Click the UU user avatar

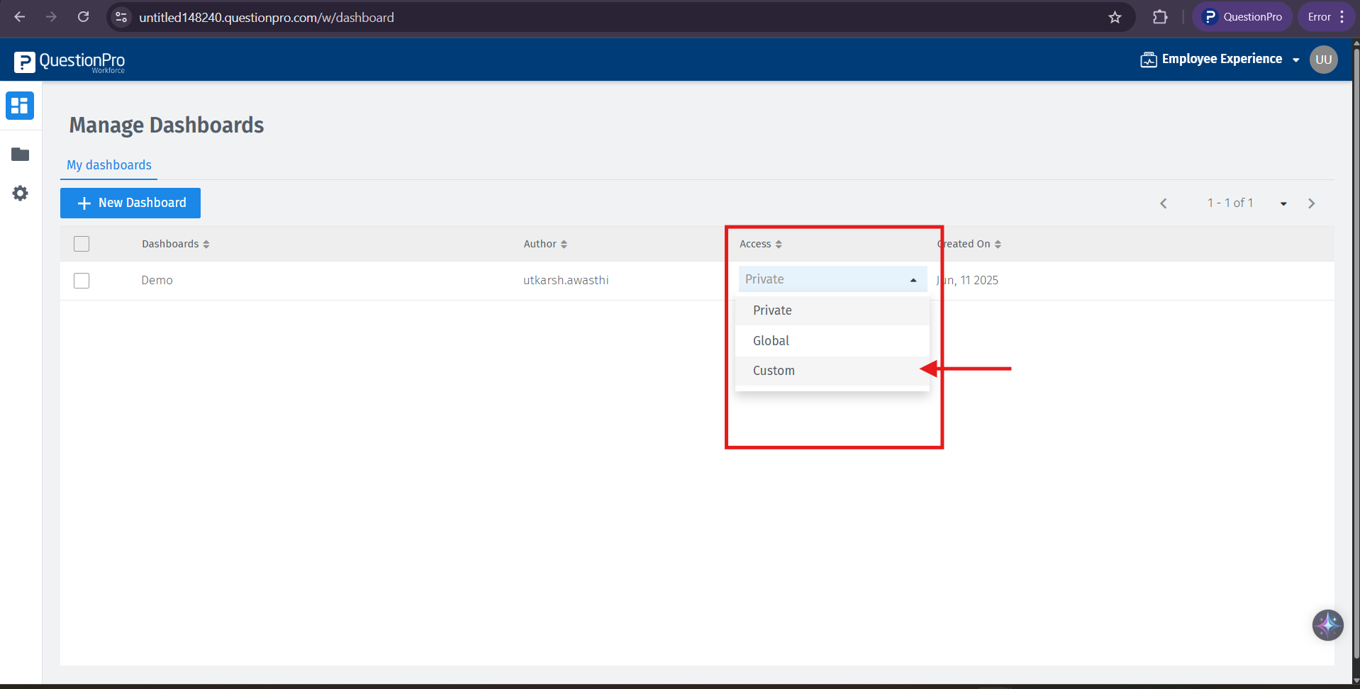[1323, 60]
